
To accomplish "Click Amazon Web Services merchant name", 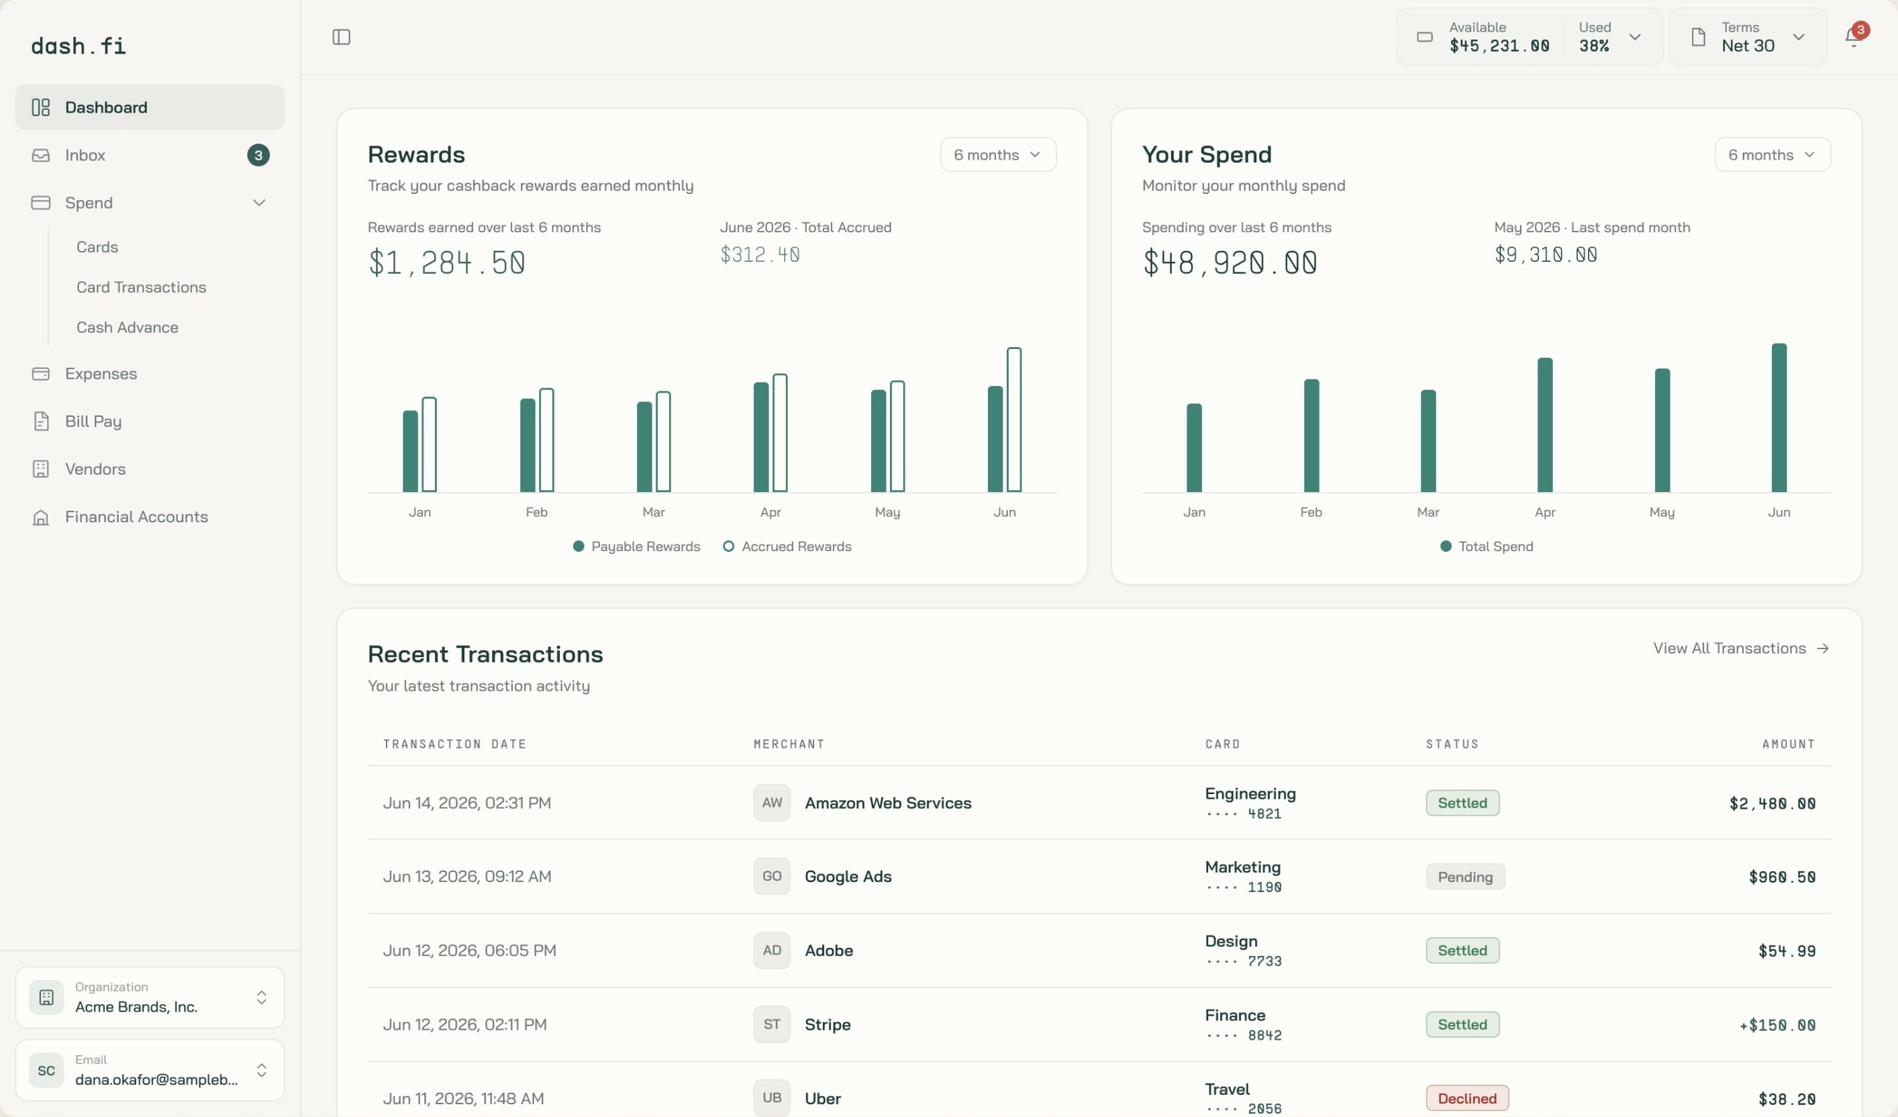I will point(888,803).
